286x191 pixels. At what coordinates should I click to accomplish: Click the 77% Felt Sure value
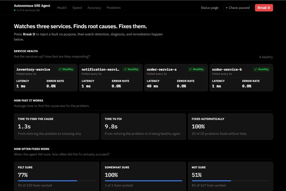pyautogui.click(x=23, y=175)
